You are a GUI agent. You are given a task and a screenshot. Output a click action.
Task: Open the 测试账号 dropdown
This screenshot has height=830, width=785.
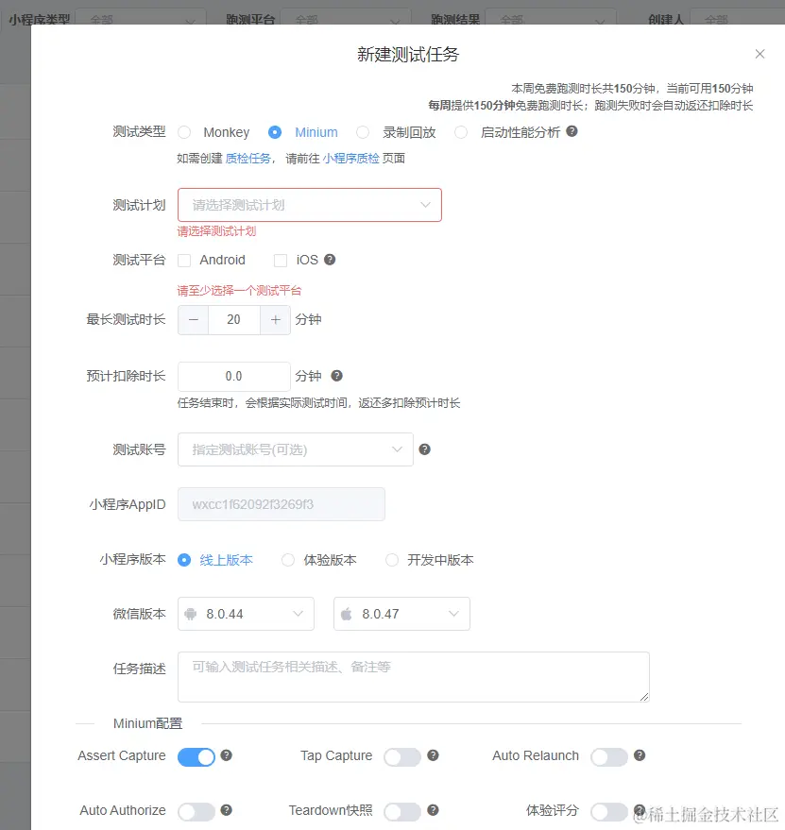[x=295, y=449]
